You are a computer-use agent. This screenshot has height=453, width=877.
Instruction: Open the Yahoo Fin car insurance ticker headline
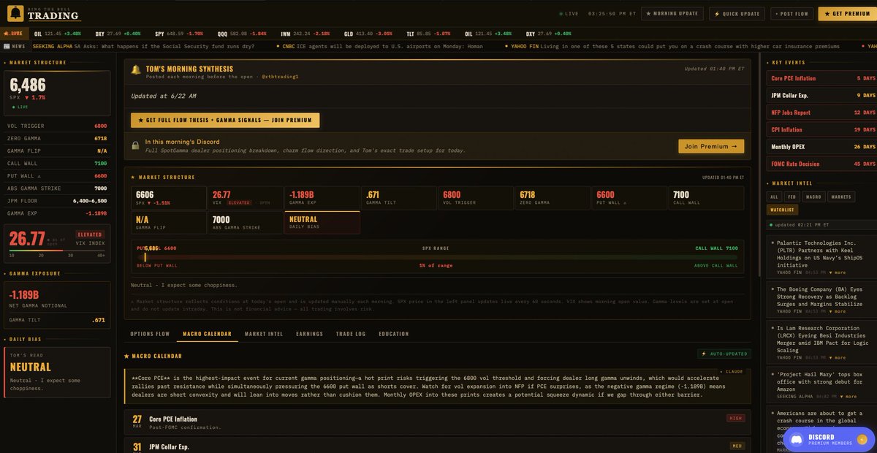tap(677, 46)
